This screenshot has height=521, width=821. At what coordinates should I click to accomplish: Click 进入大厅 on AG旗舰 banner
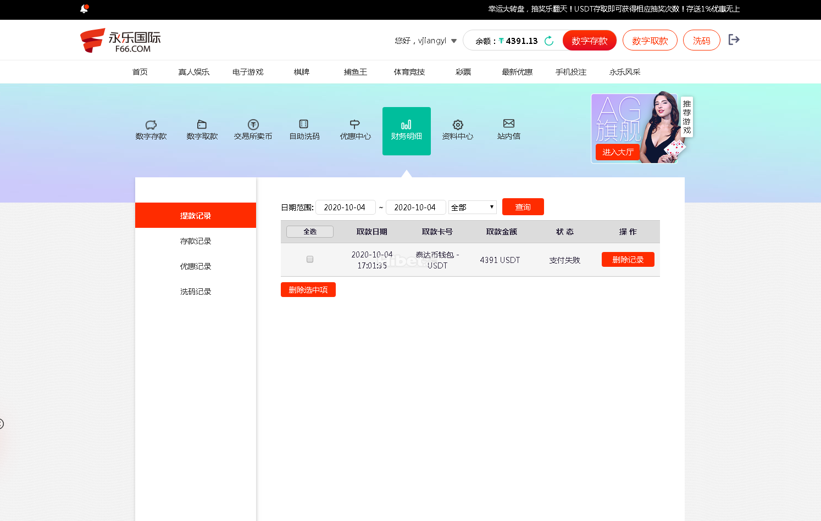618,152
